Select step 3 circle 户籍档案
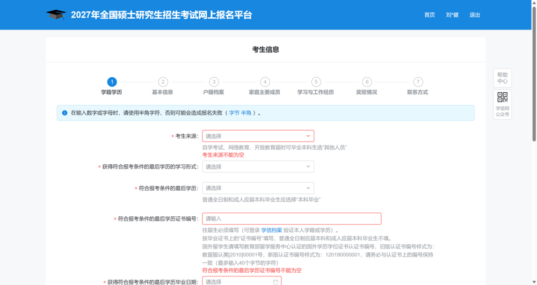 click(214, 82)
